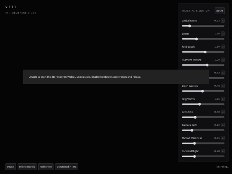
Task: Click the VEIL title
Action: point(11,7)
